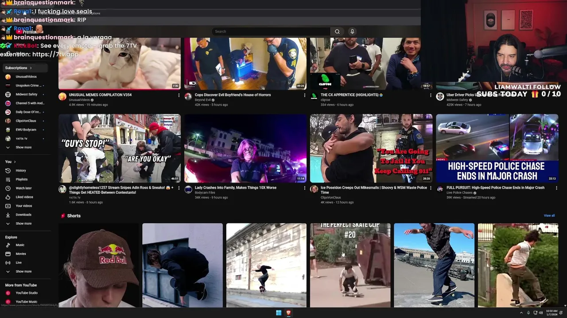
Task: Open the Windows Start menu
Action: tap(279, 313)
